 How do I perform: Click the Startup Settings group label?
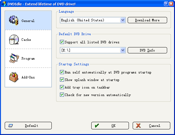[x=74, y=64]
